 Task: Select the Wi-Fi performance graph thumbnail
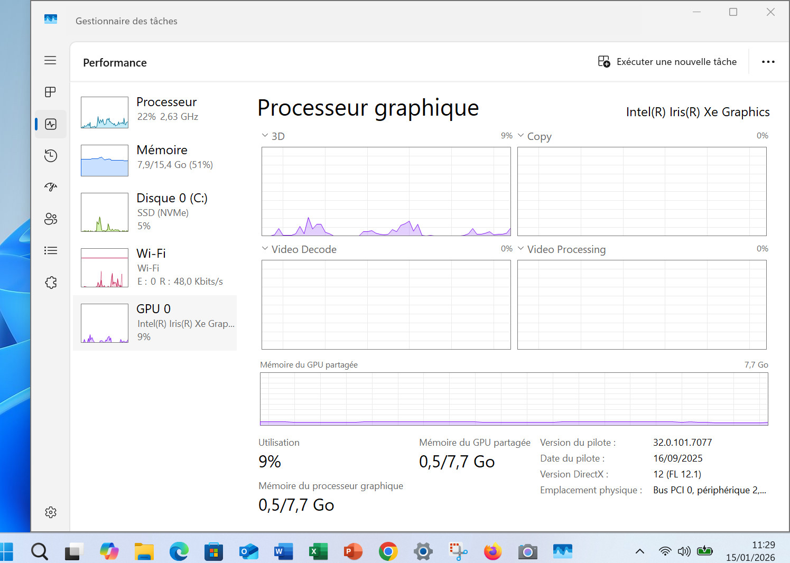pos(105,268)
